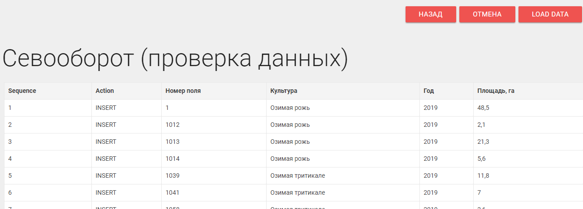Click the Севооборот (проверка данных) page title
The height and width of the screenshot is (209, 583).
coord(175,59)
